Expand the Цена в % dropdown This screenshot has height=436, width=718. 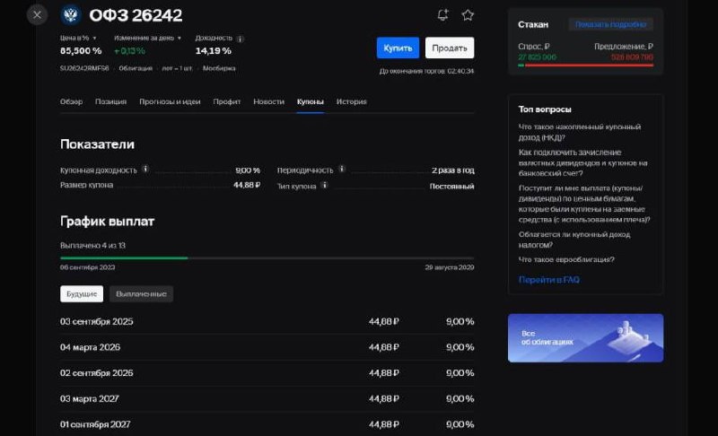pos(94,38)
